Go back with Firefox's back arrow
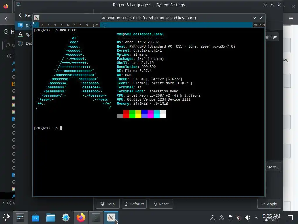Screen dimensions: 298x224 coord(7,19)
